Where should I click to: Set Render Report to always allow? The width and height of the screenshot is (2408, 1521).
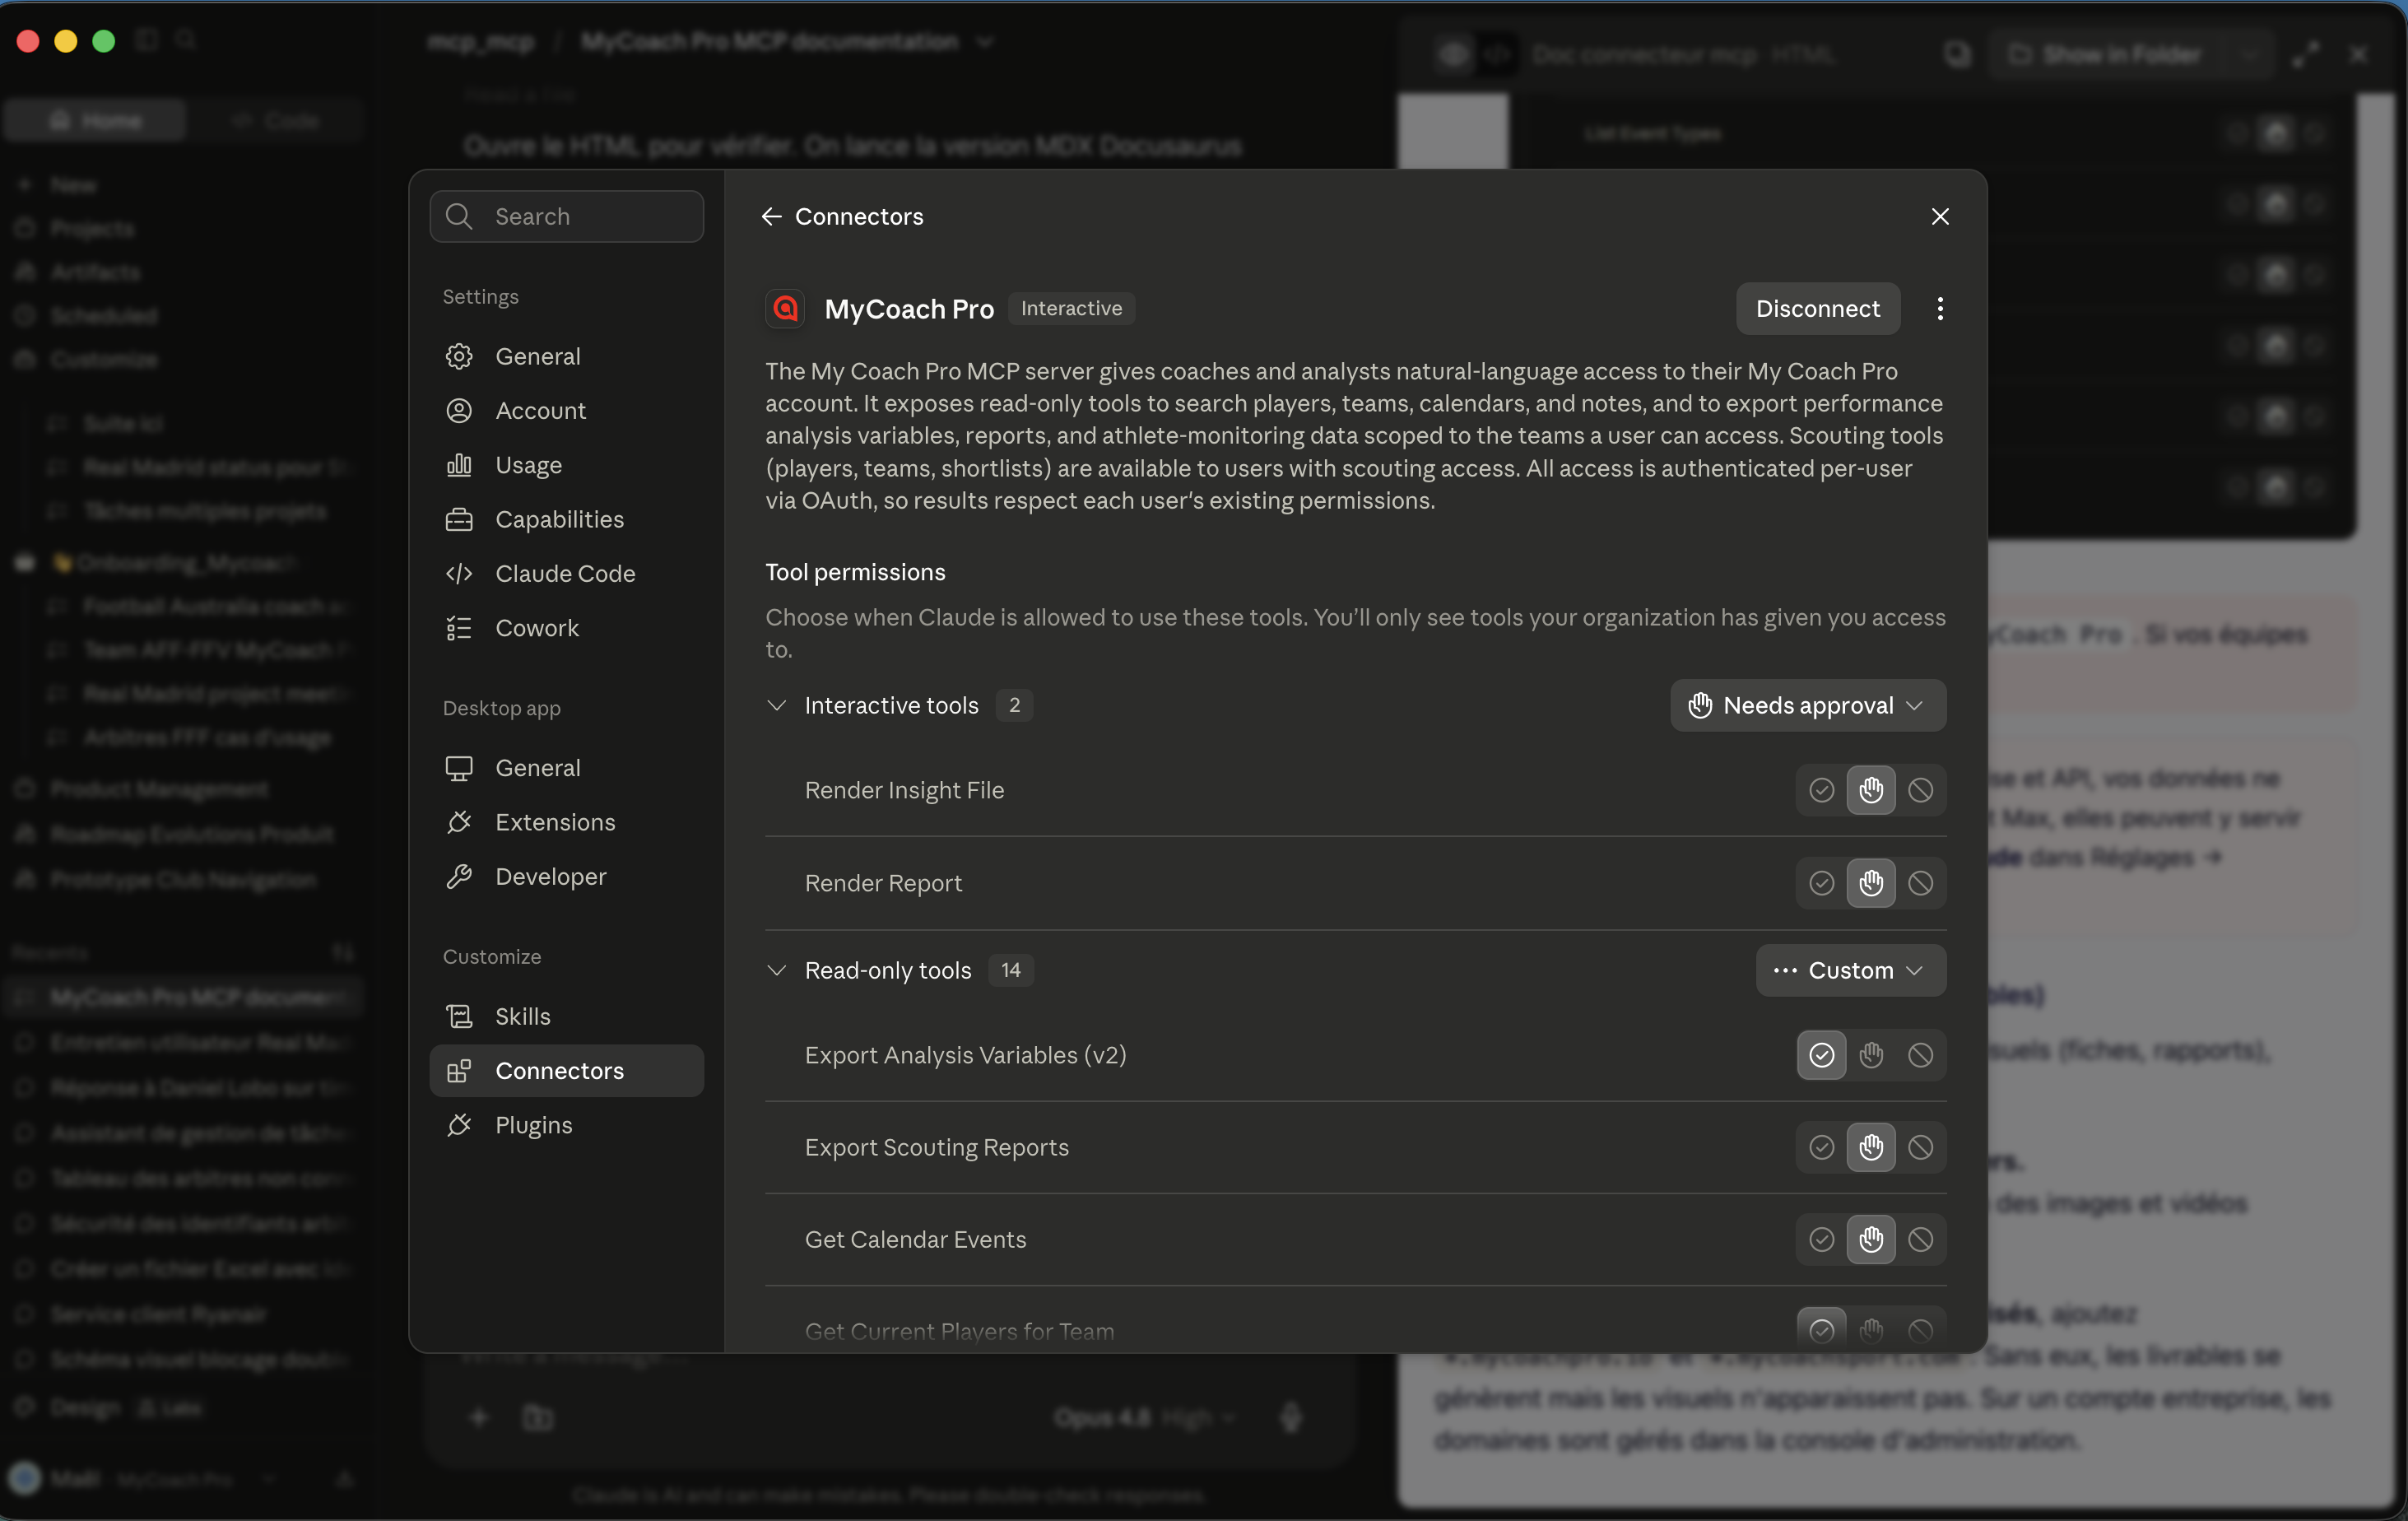tap(1821, 883)
